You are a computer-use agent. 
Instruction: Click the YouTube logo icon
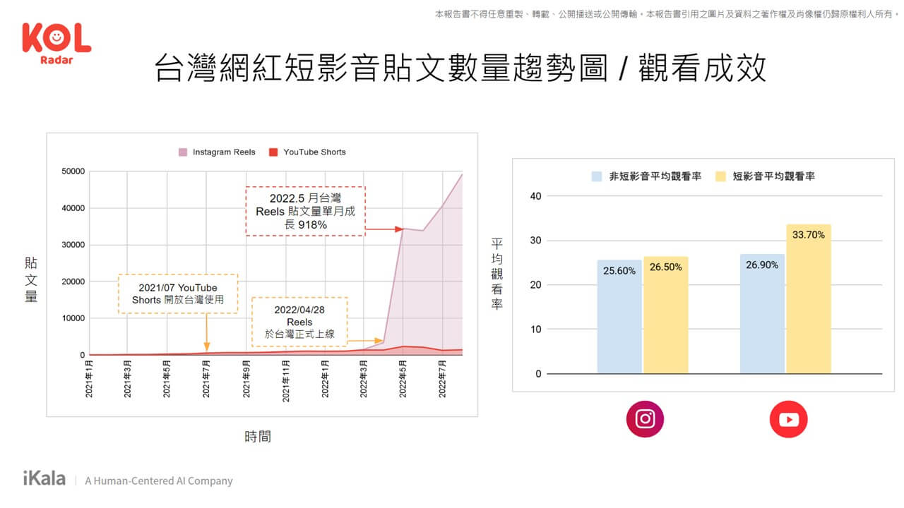788,420
